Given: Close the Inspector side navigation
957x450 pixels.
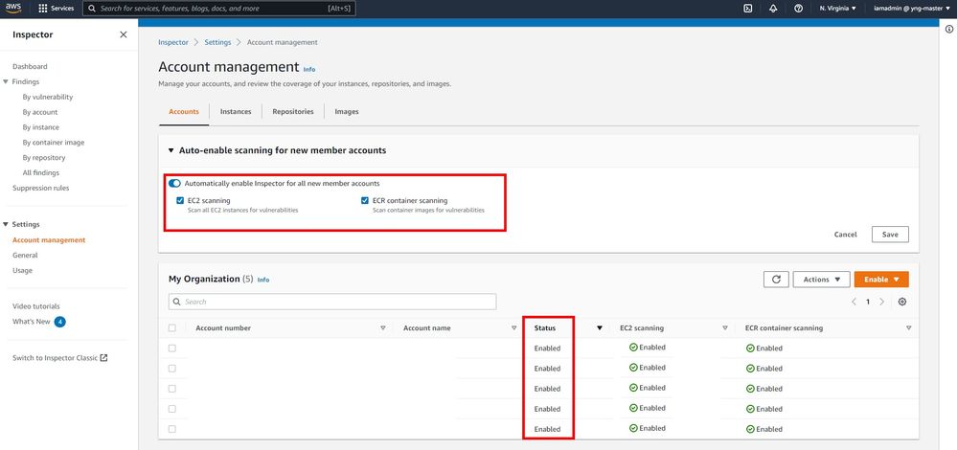Looking at the screenshot, I should pyautogui.click(x=124, y=34).
